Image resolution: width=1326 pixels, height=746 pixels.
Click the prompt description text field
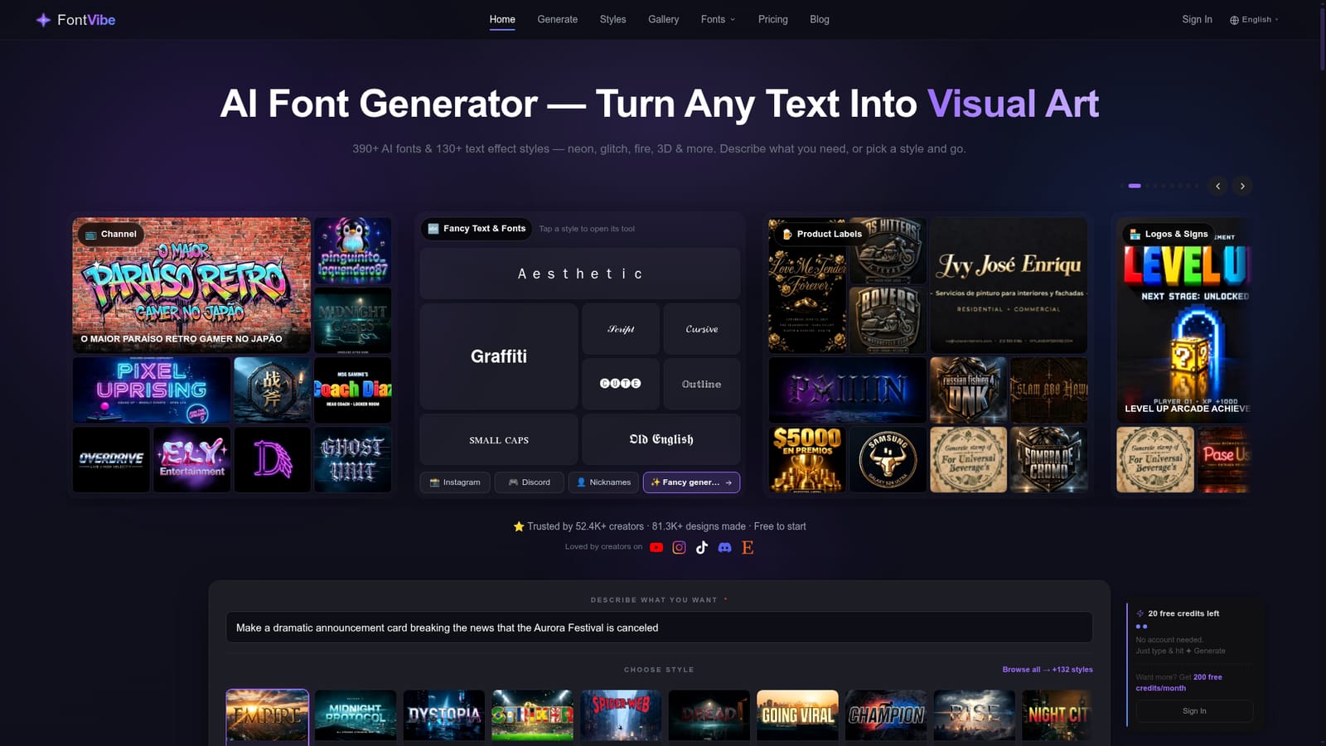pos(659,627)
